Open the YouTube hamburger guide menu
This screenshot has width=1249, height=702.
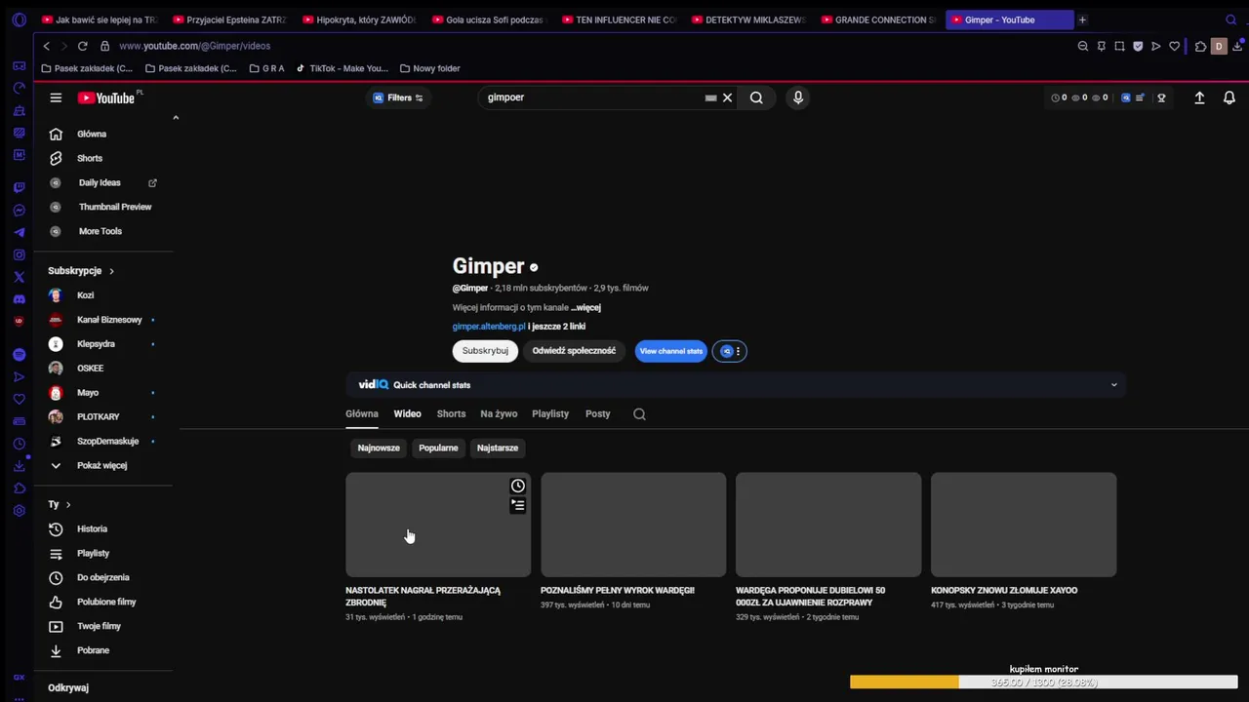pyautogui.click(x=56, y=97)
